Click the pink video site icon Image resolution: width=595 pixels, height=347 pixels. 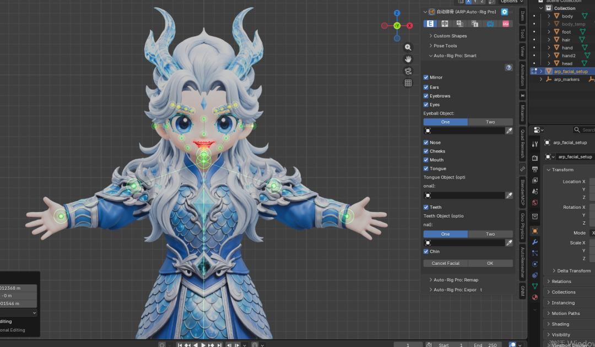point(505,24)
